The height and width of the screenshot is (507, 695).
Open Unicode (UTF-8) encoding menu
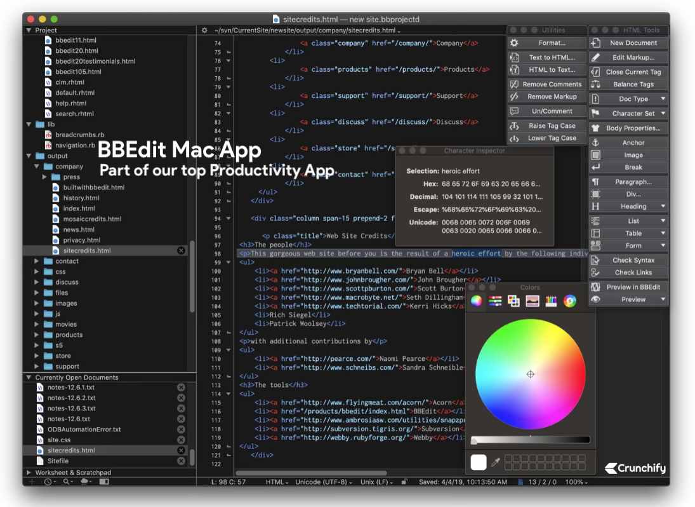324,482
